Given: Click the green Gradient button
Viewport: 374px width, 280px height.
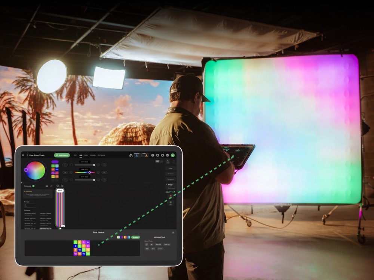Looking at the screenshot, I should pos(135,237).
